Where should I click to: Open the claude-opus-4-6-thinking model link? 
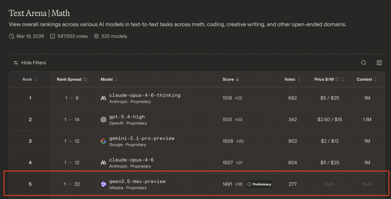[144, 95]
